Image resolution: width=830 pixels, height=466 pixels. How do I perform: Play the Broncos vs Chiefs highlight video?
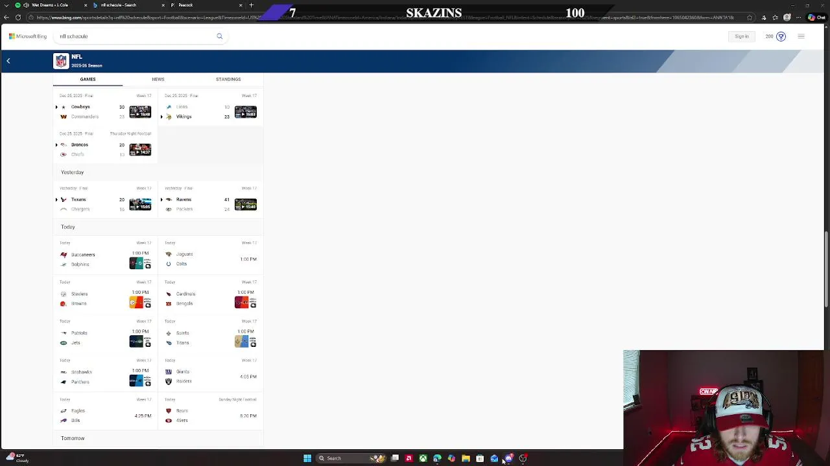[140, 150]
